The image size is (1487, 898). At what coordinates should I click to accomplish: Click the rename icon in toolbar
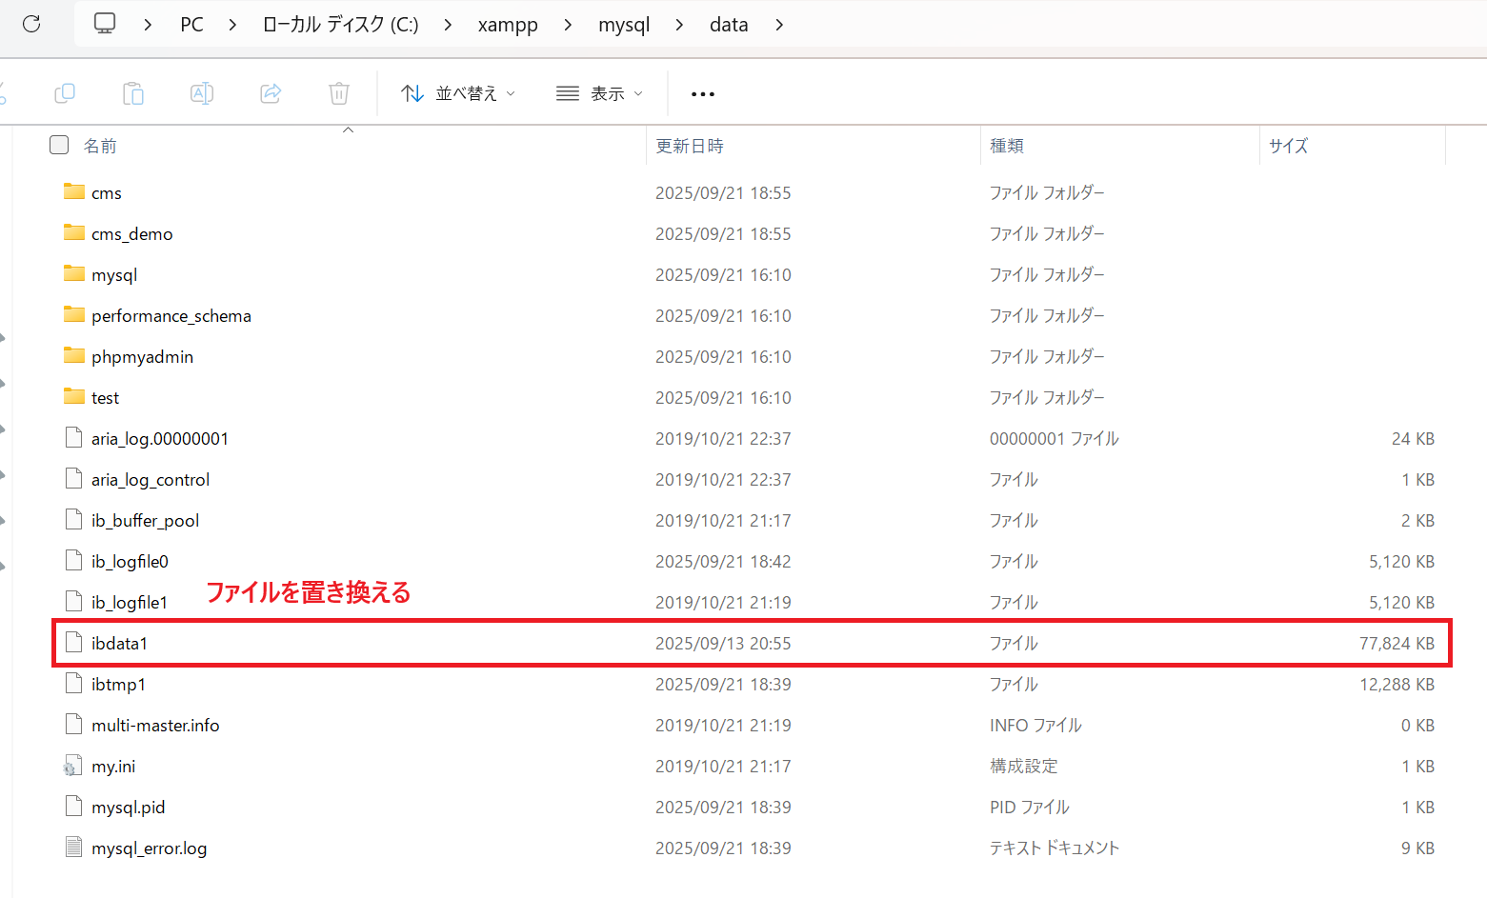coord(202,93)
